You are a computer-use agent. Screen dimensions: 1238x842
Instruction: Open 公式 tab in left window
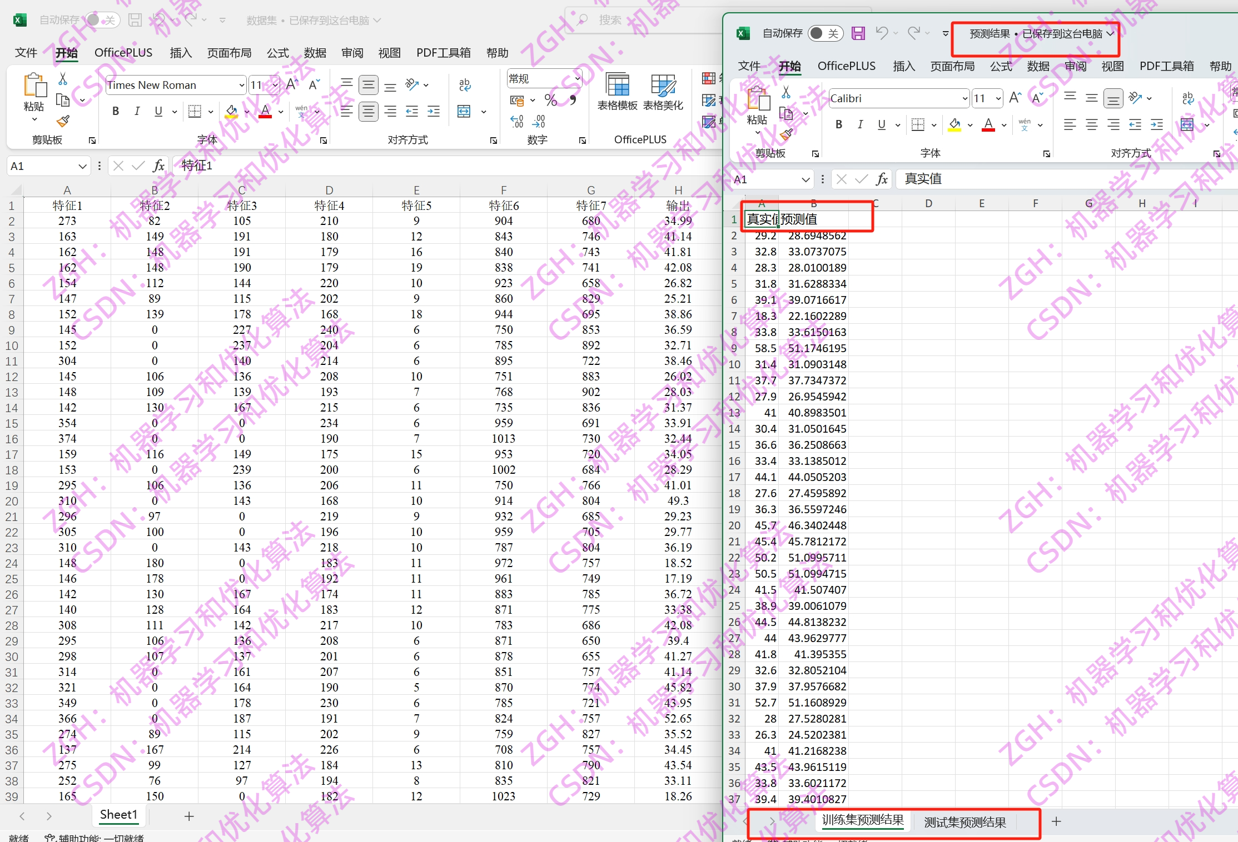(277, 53)
